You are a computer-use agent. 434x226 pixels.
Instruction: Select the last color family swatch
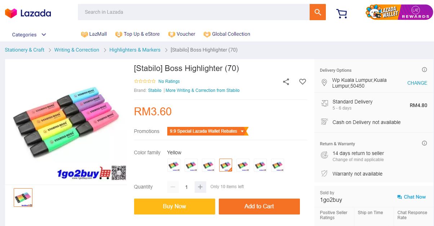tap(278, 165)
